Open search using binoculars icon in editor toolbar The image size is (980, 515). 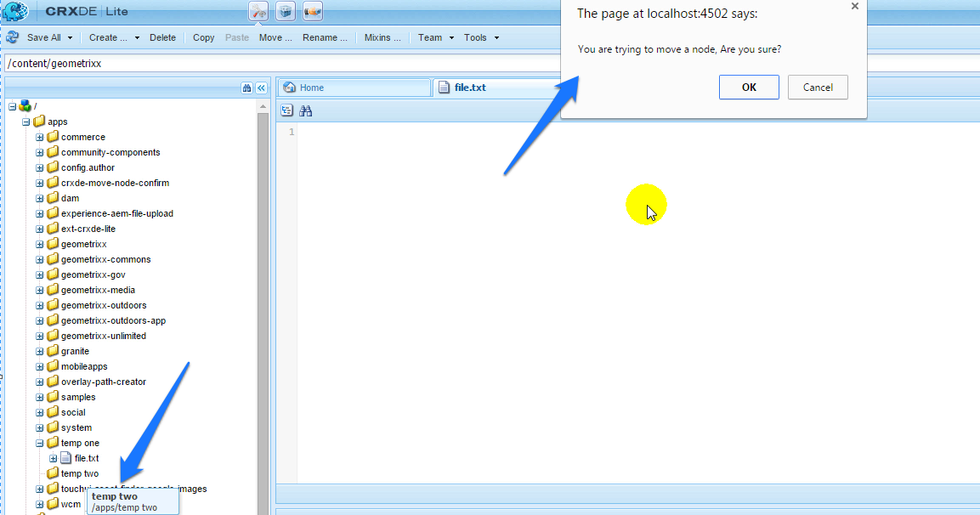point(304,110)
